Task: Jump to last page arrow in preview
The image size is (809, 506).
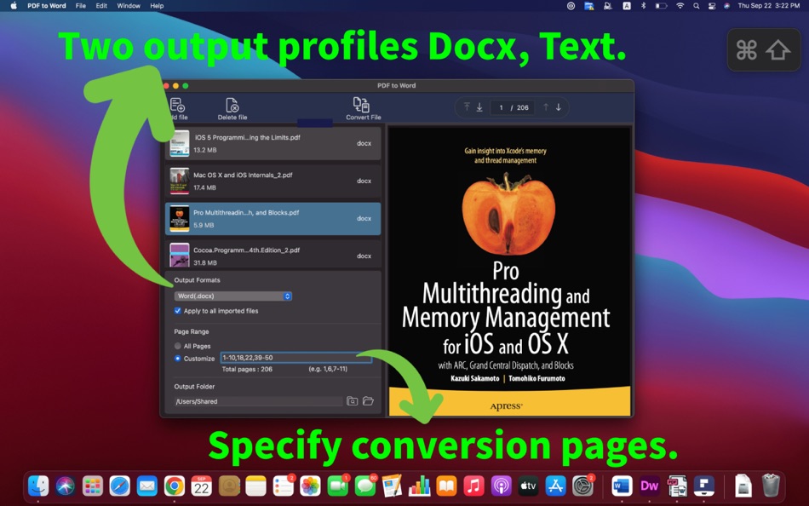Action: 479,106
